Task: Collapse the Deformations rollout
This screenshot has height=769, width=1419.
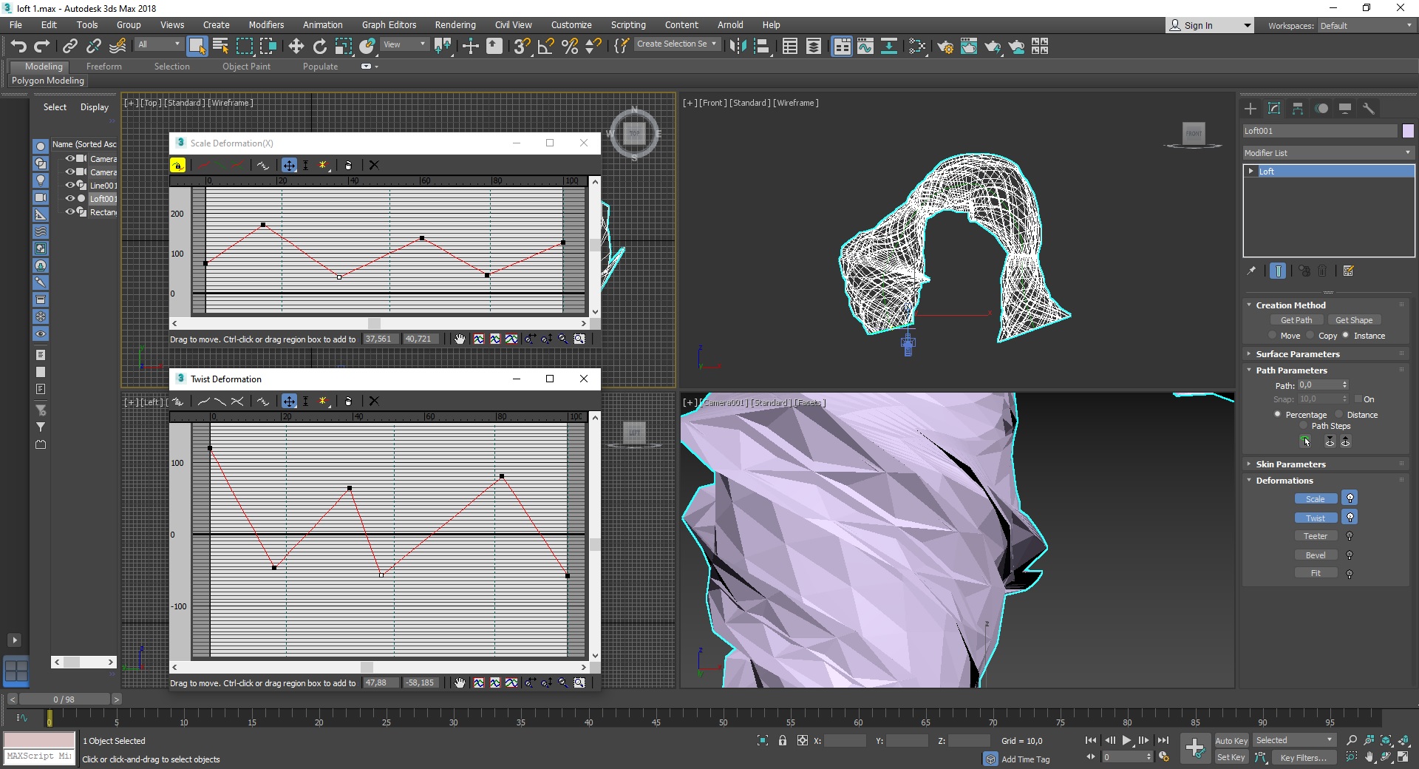Action: coord(1284,481)
